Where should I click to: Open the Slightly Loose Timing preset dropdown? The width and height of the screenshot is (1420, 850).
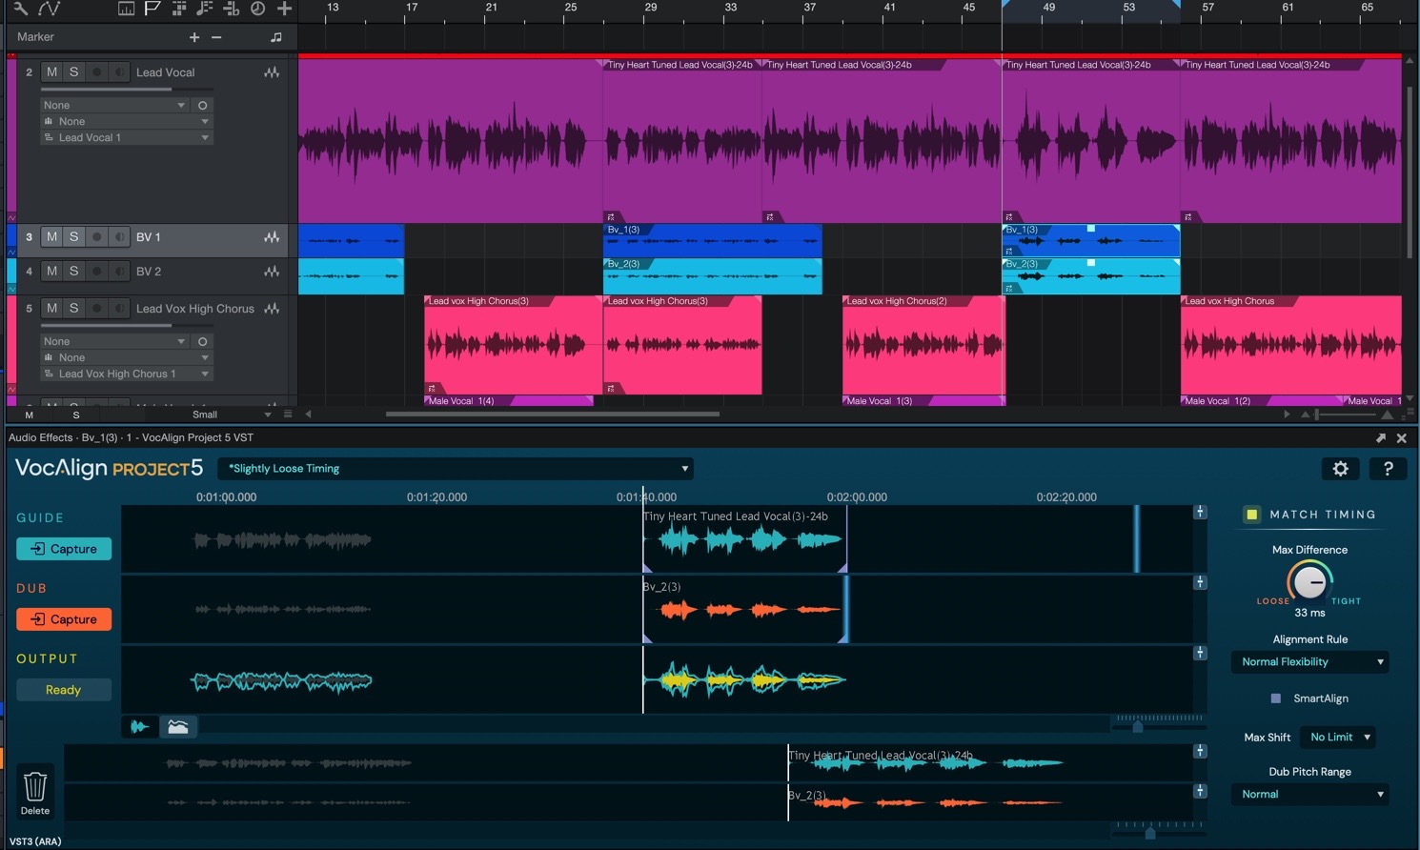[x=456, y=469]
